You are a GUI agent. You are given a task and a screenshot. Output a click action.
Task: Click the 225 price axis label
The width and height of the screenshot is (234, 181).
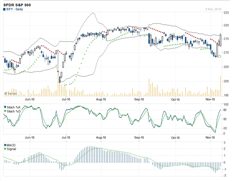pos(226,12)
